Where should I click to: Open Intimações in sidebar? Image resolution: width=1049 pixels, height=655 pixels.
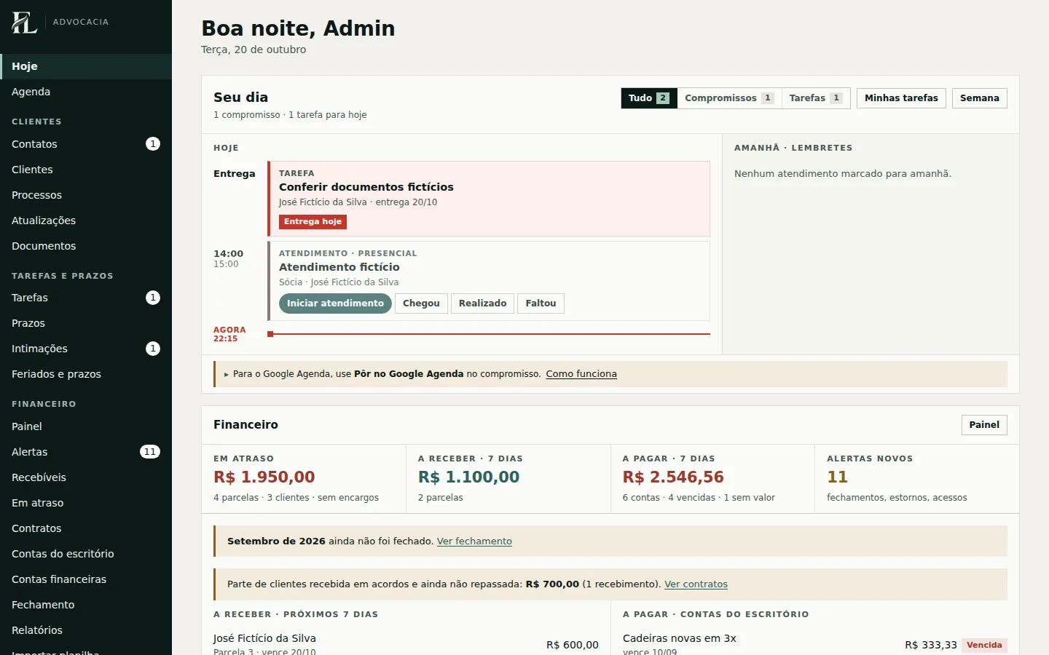(86, 349)
